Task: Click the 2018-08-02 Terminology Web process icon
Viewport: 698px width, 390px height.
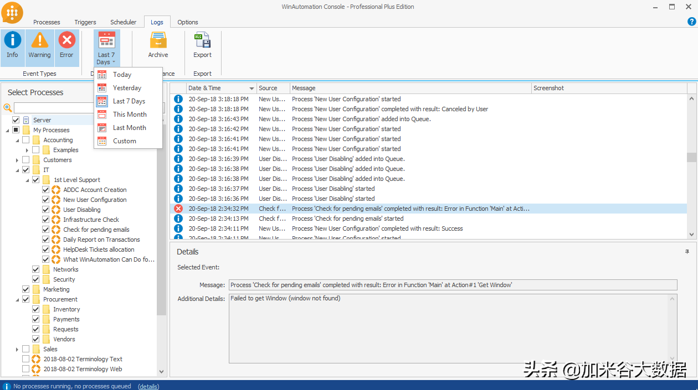Action: (36, 369)
